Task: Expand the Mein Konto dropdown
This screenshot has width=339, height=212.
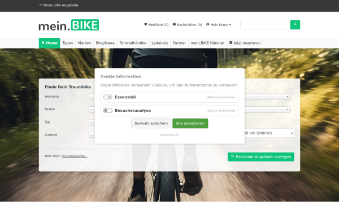Action: click(219, 25)
